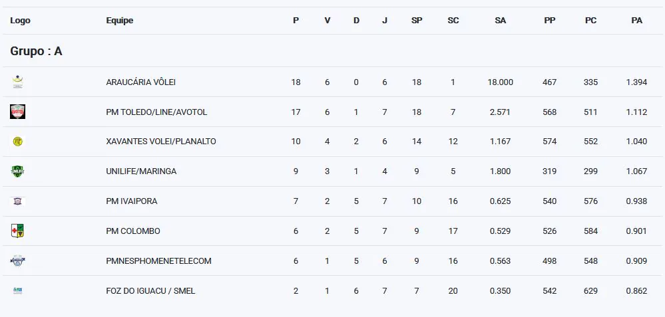Click the Logo column header

(20, 21)
